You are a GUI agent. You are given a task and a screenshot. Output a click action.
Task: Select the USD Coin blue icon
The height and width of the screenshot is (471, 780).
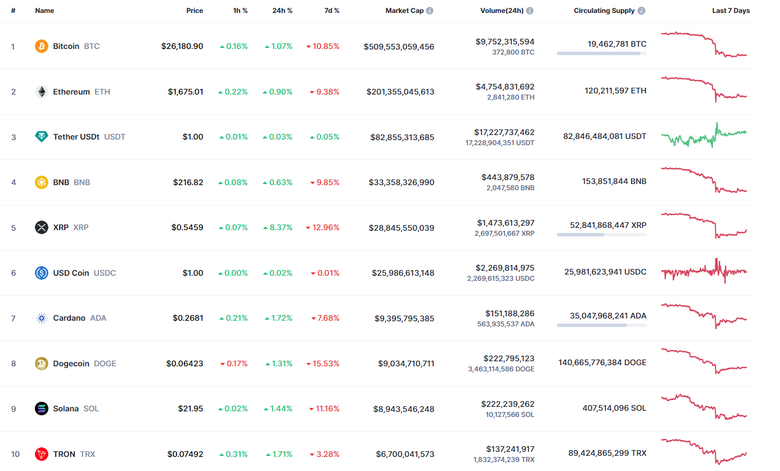click(x=42, y=273)
